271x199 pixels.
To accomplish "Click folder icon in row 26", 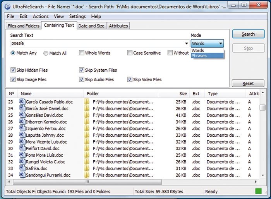I will pyautogui.click(x=87, y=122).
